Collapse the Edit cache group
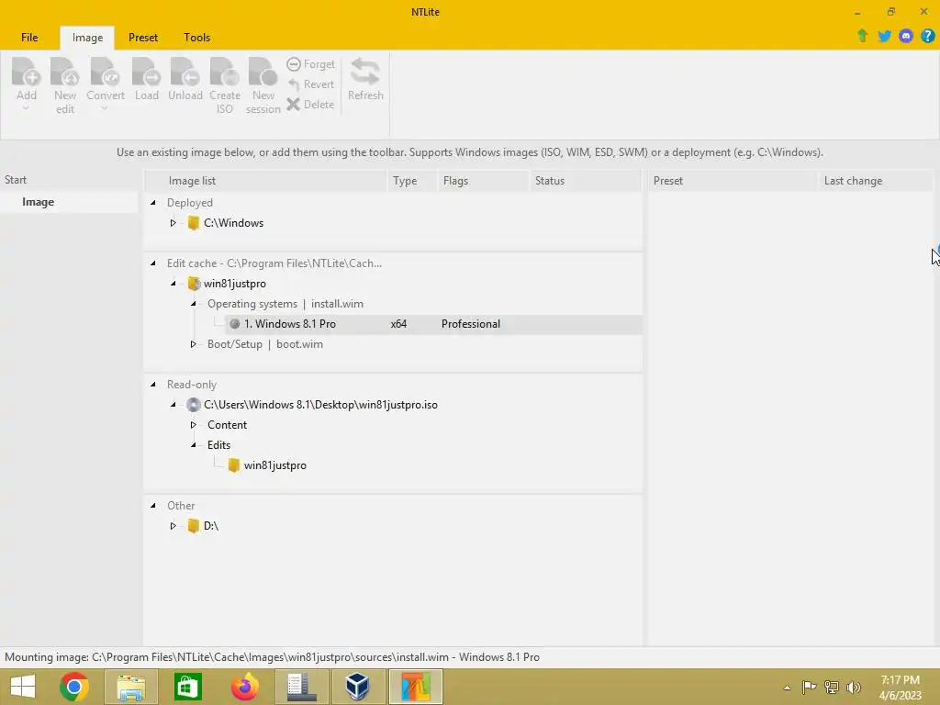This screenshot has width=940, height=705. tap(153, 263)
